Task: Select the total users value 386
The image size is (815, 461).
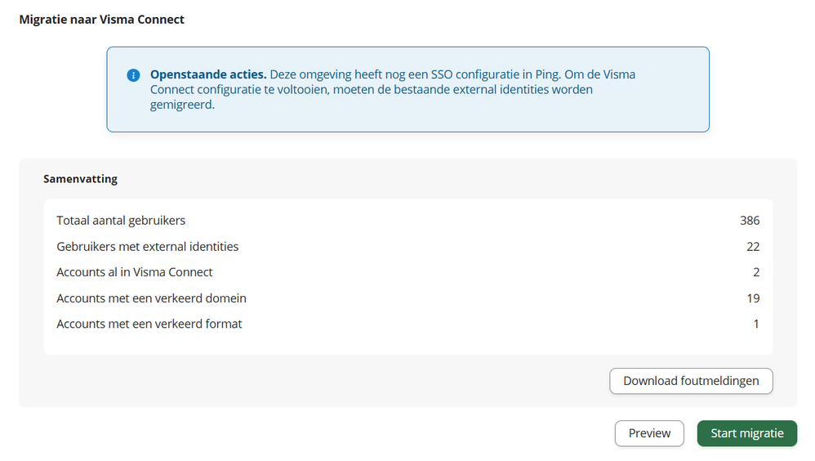Action: [x=750, y=221]
